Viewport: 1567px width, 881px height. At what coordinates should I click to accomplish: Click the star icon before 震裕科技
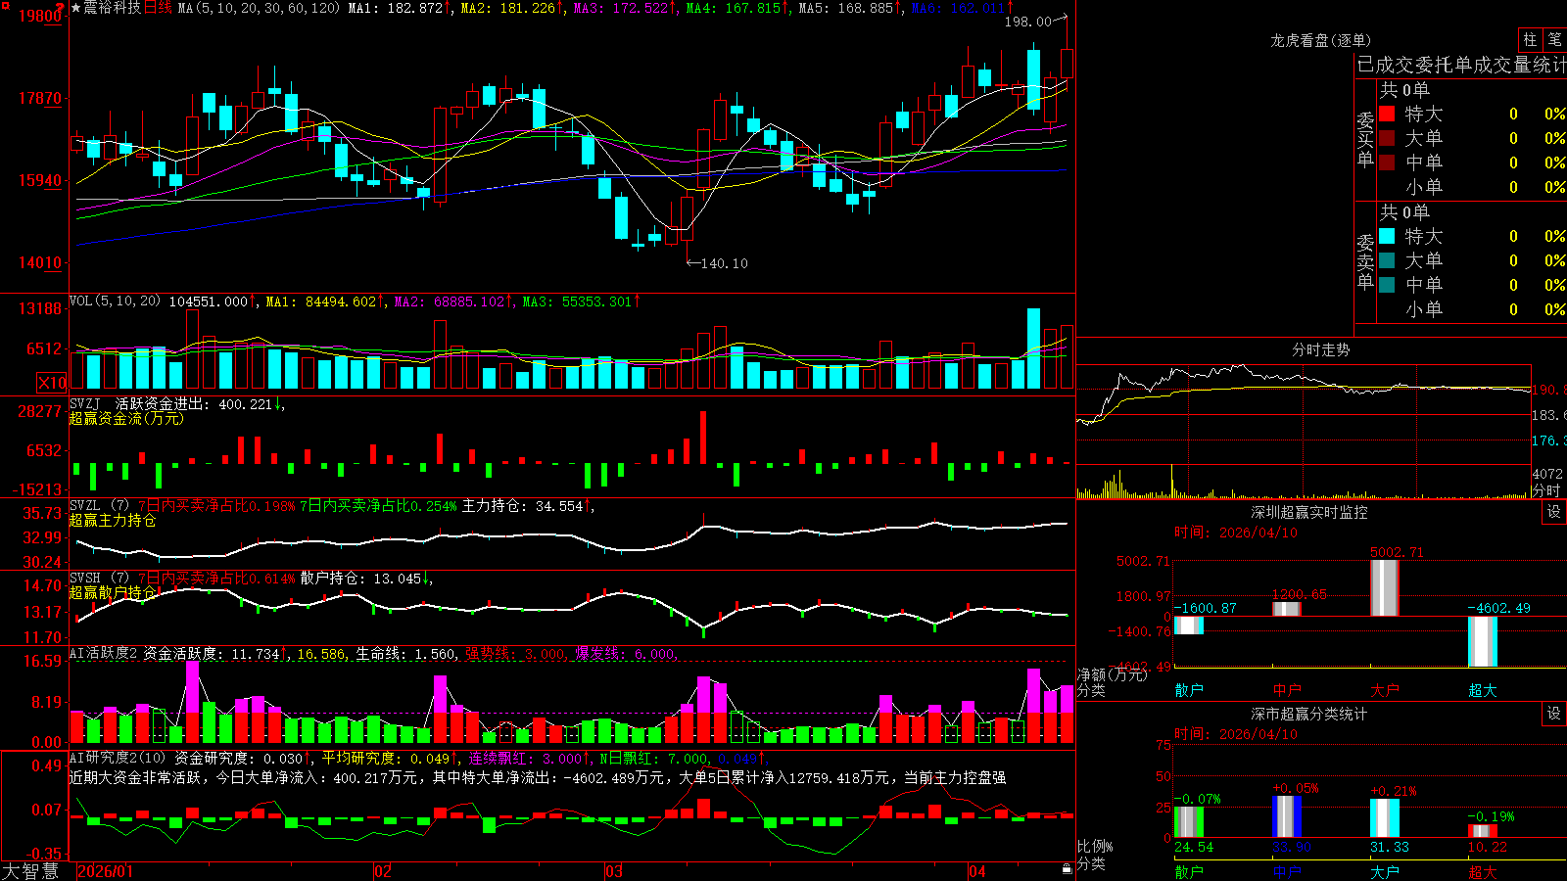click(75, 8)
